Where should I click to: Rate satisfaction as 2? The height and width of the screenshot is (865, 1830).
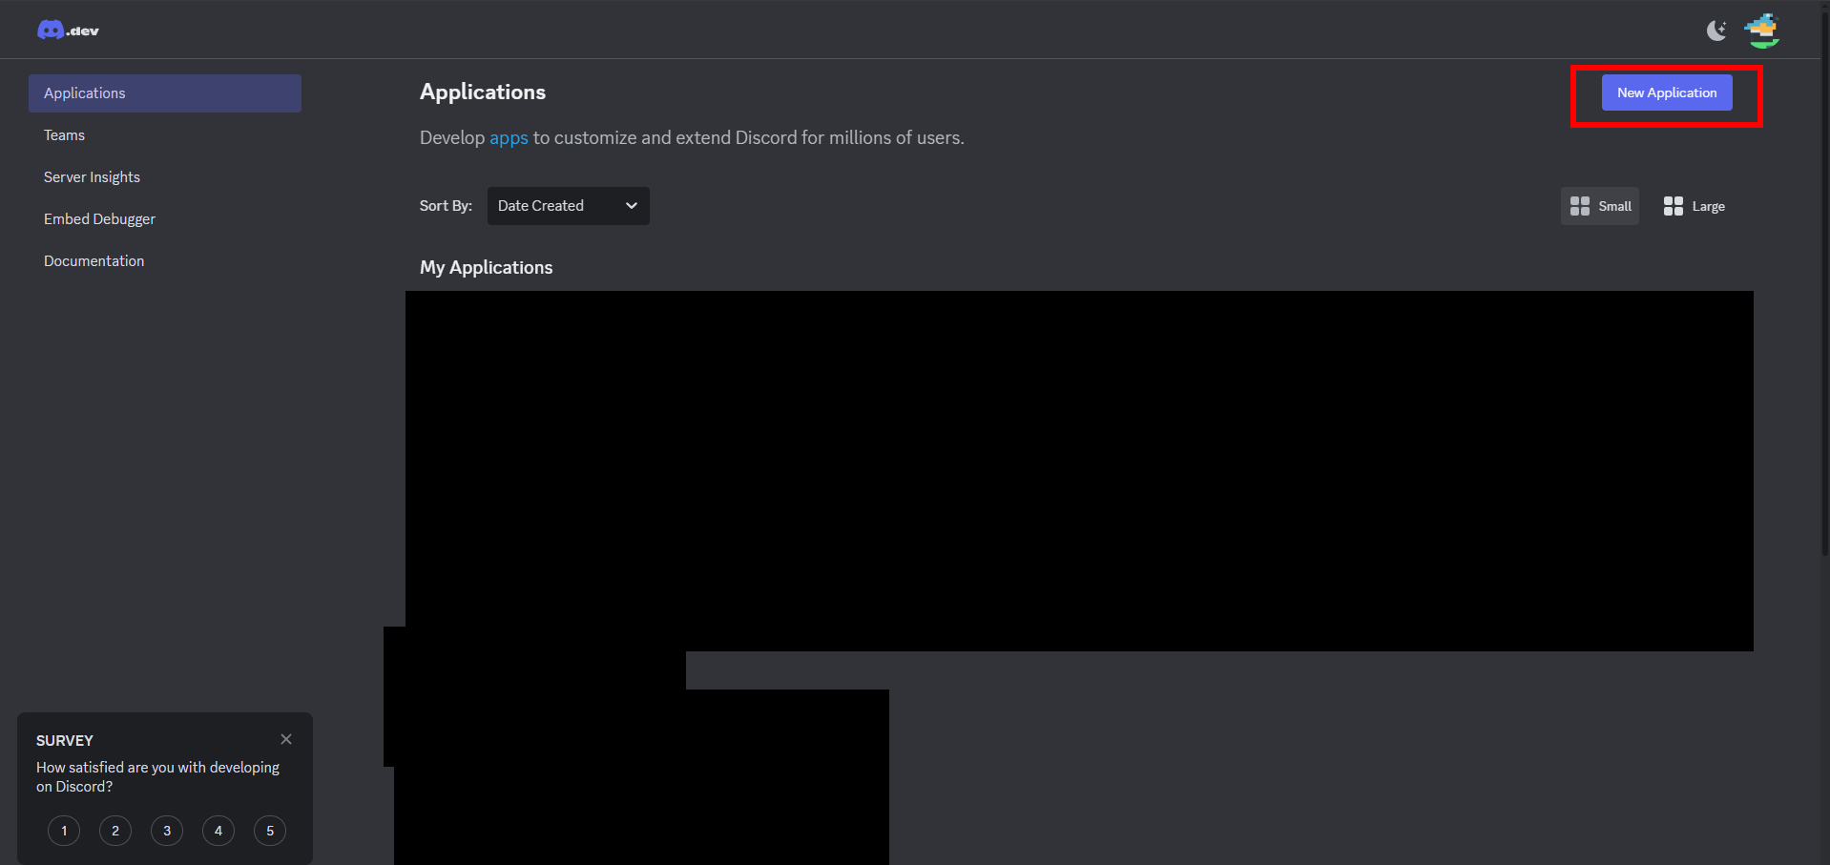[115, 831]
